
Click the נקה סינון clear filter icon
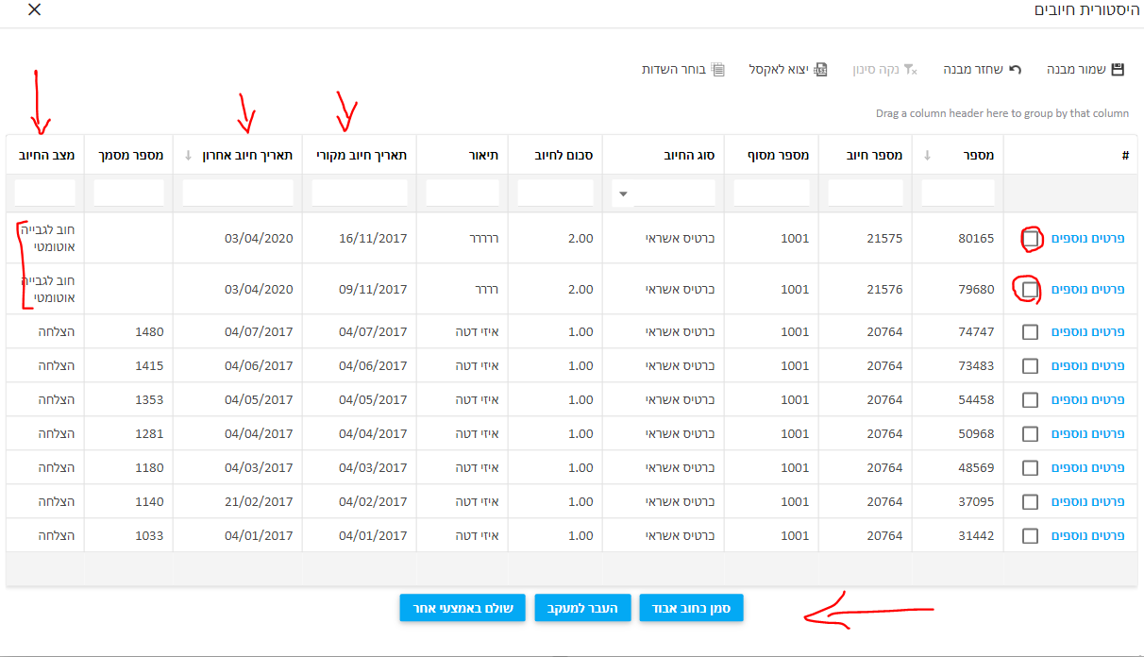[x=911, y=70]
